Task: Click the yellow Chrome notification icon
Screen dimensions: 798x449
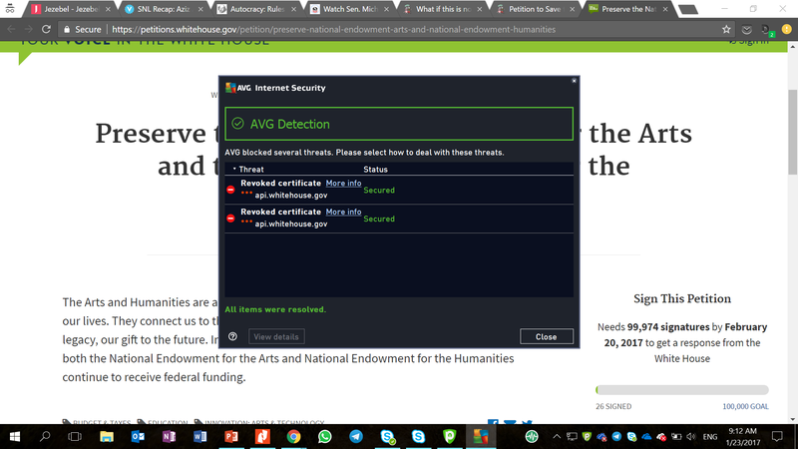Action: point(787,30)
